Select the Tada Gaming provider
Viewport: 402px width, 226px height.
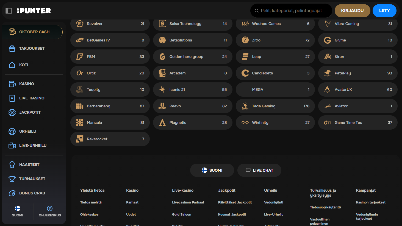tap(275, 106)
